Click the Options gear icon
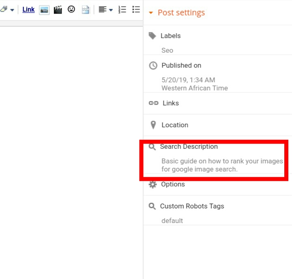Viewport: 292px width, 279px height. 152,185
